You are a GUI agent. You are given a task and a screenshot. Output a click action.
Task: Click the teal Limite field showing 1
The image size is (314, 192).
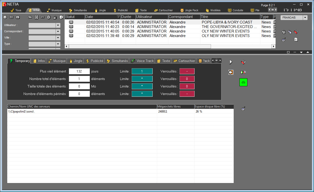coord(142,71)
